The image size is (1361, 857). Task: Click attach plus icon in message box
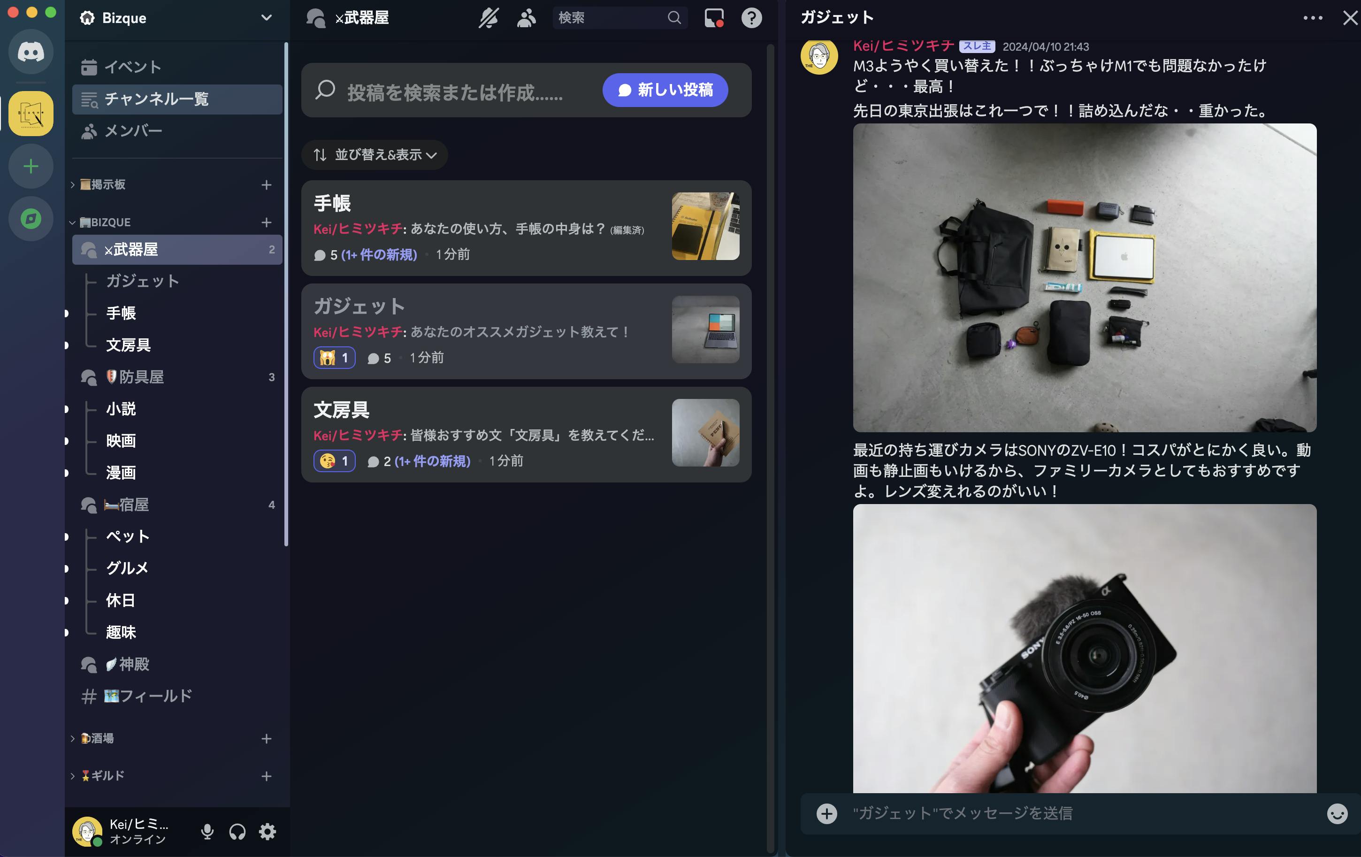826,813
